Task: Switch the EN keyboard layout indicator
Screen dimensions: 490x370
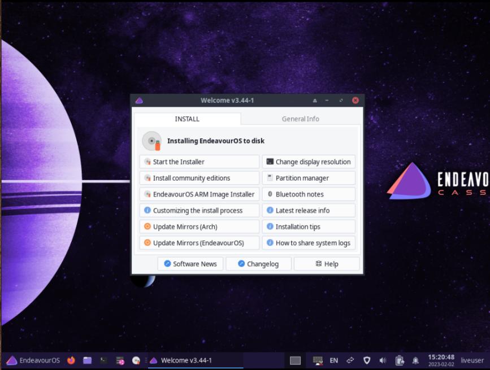Action: click(334, 360)
